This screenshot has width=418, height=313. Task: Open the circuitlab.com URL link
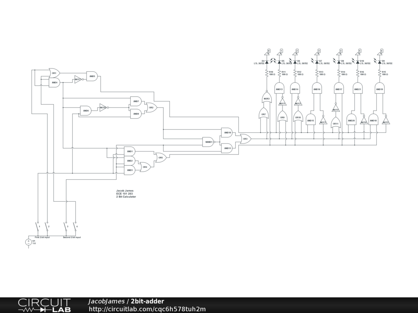click(x=147, y=309)
